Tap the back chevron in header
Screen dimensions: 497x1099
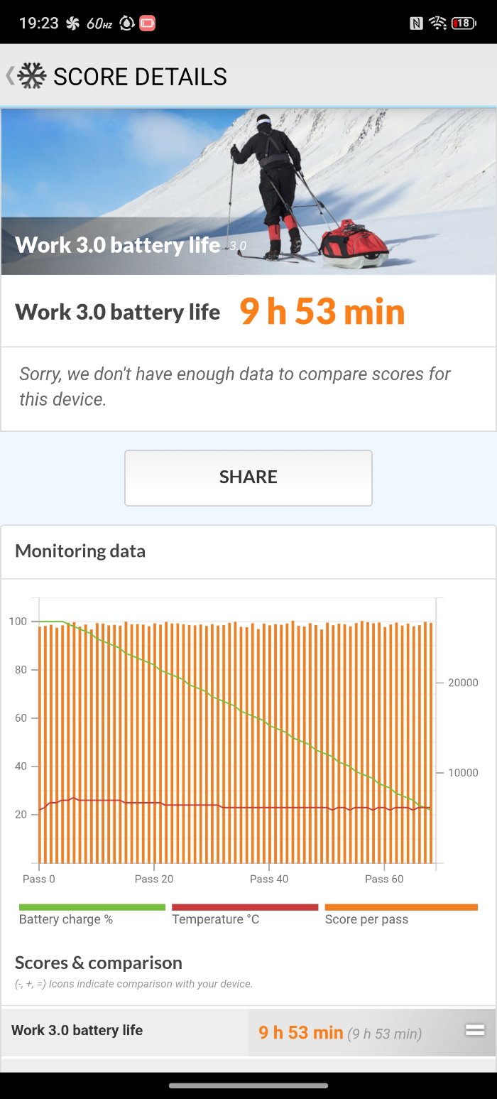pos(9,76)
